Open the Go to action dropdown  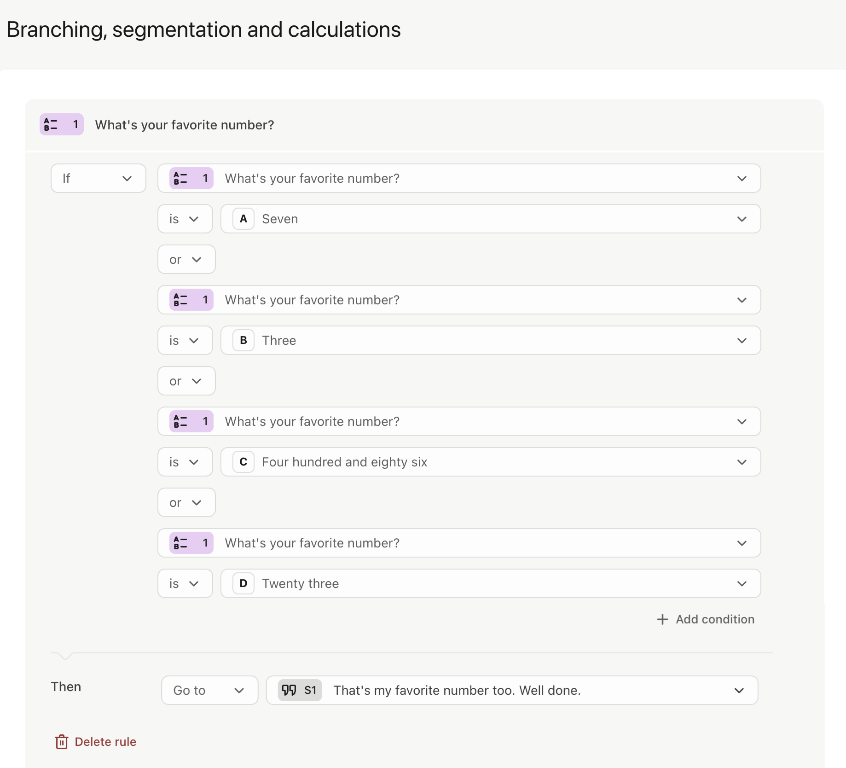pos(209,690)
